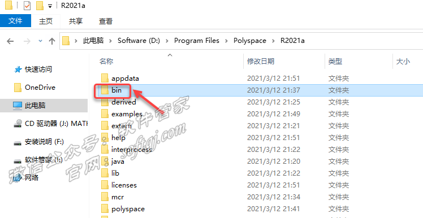423x218 pixels.
Task: Click the Forward navigation arrow
Action: pyautogui.click(x=27, y=41)
